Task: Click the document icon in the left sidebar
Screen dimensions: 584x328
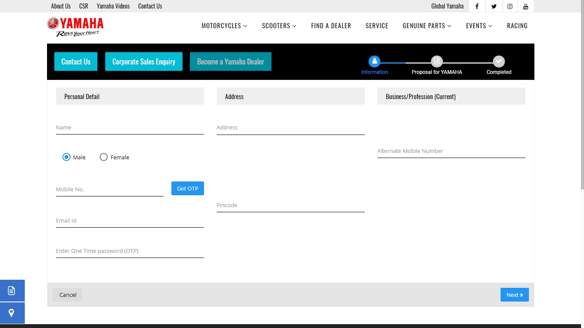Action: 12,290
